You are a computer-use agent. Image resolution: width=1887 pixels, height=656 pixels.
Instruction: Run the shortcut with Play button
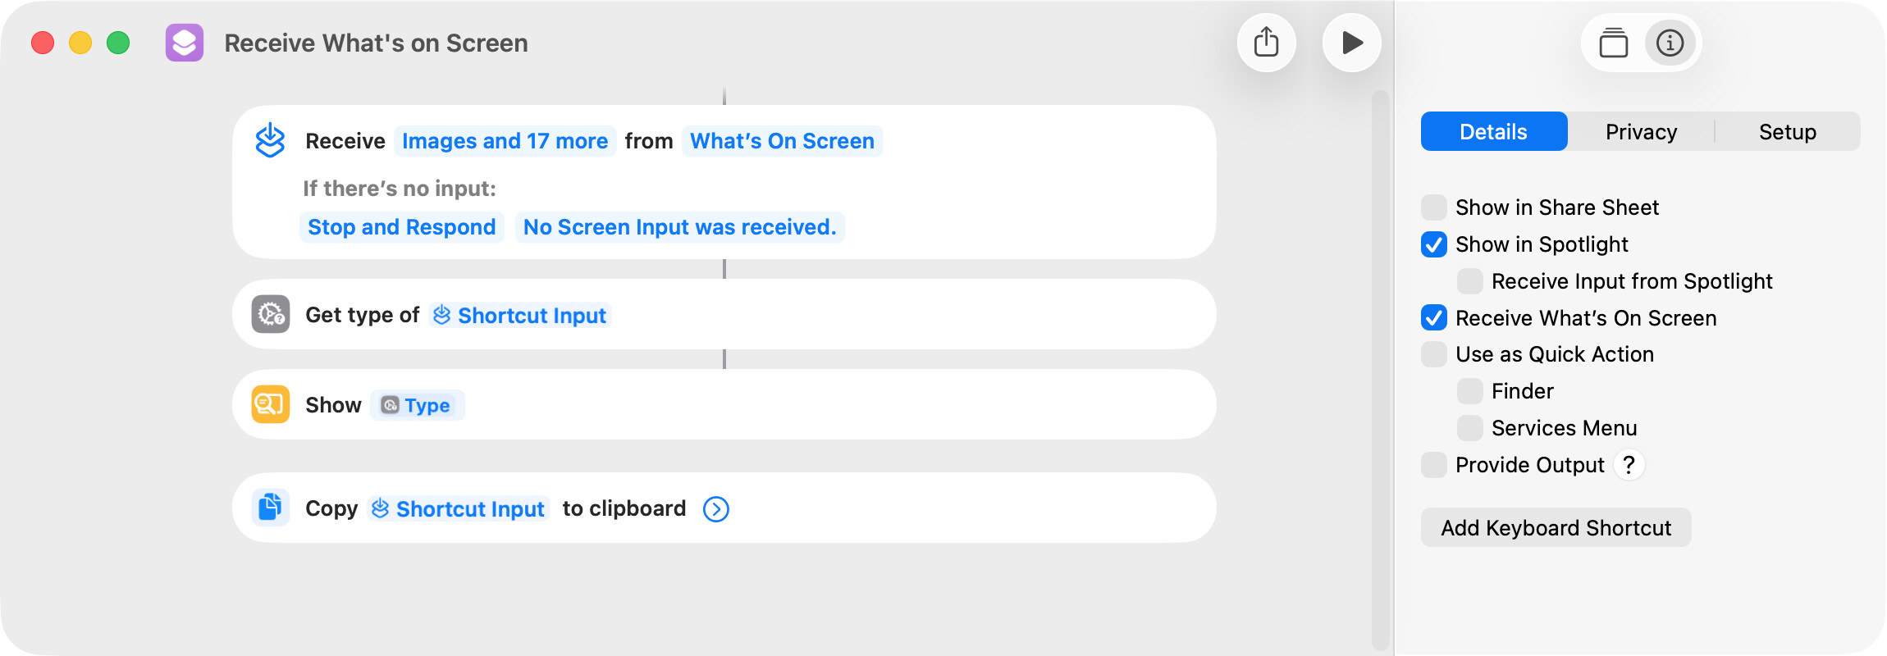pos(1351,43)
